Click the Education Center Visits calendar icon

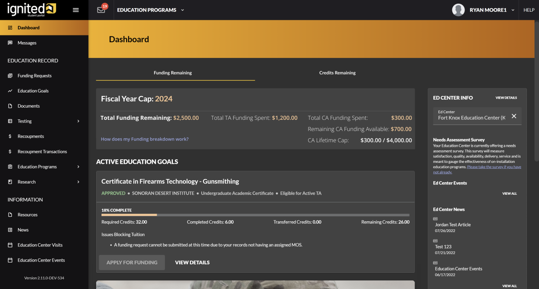coord(10,245)
